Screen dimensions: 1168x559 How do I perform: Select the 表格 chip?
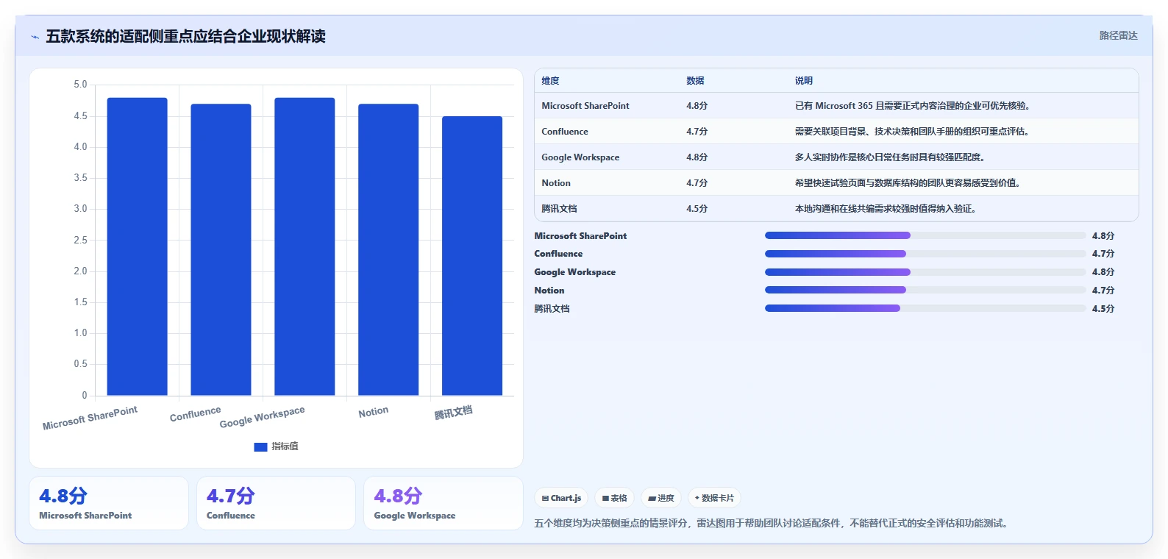[614, 498]
